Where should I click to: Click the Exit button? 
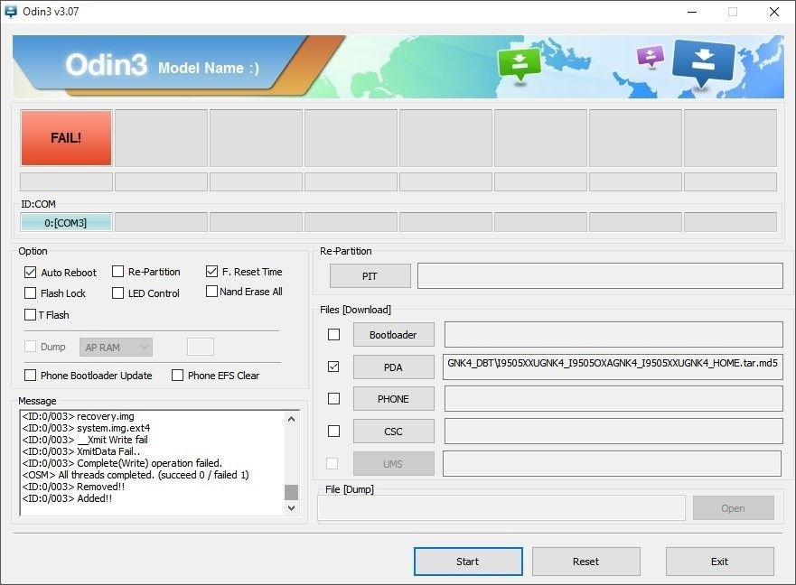pyautogui.click(x=720, y=562)
